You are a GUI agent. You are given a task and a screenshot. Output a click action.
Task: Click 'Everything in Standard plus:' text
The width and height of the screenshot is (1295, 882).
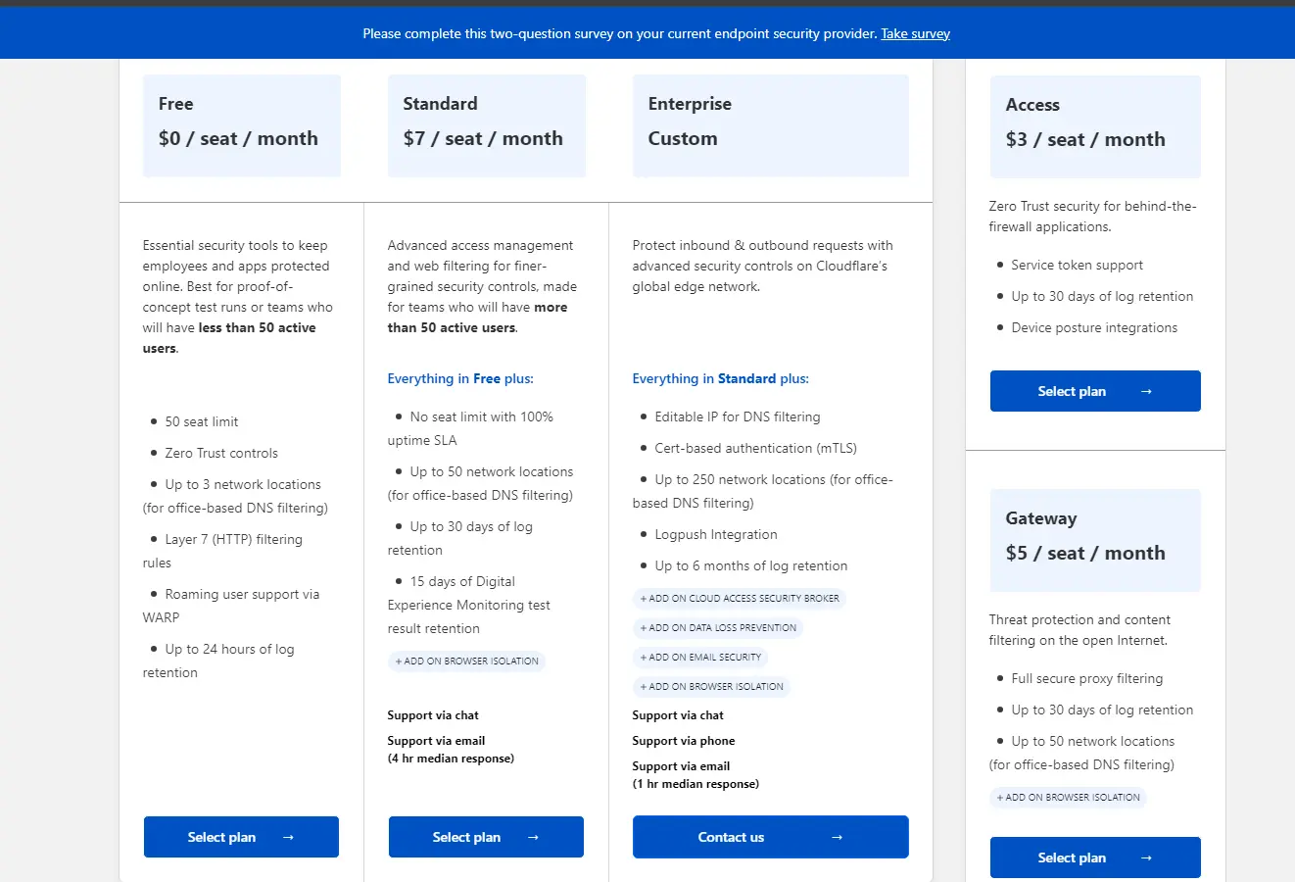click(x=721, y=378)
